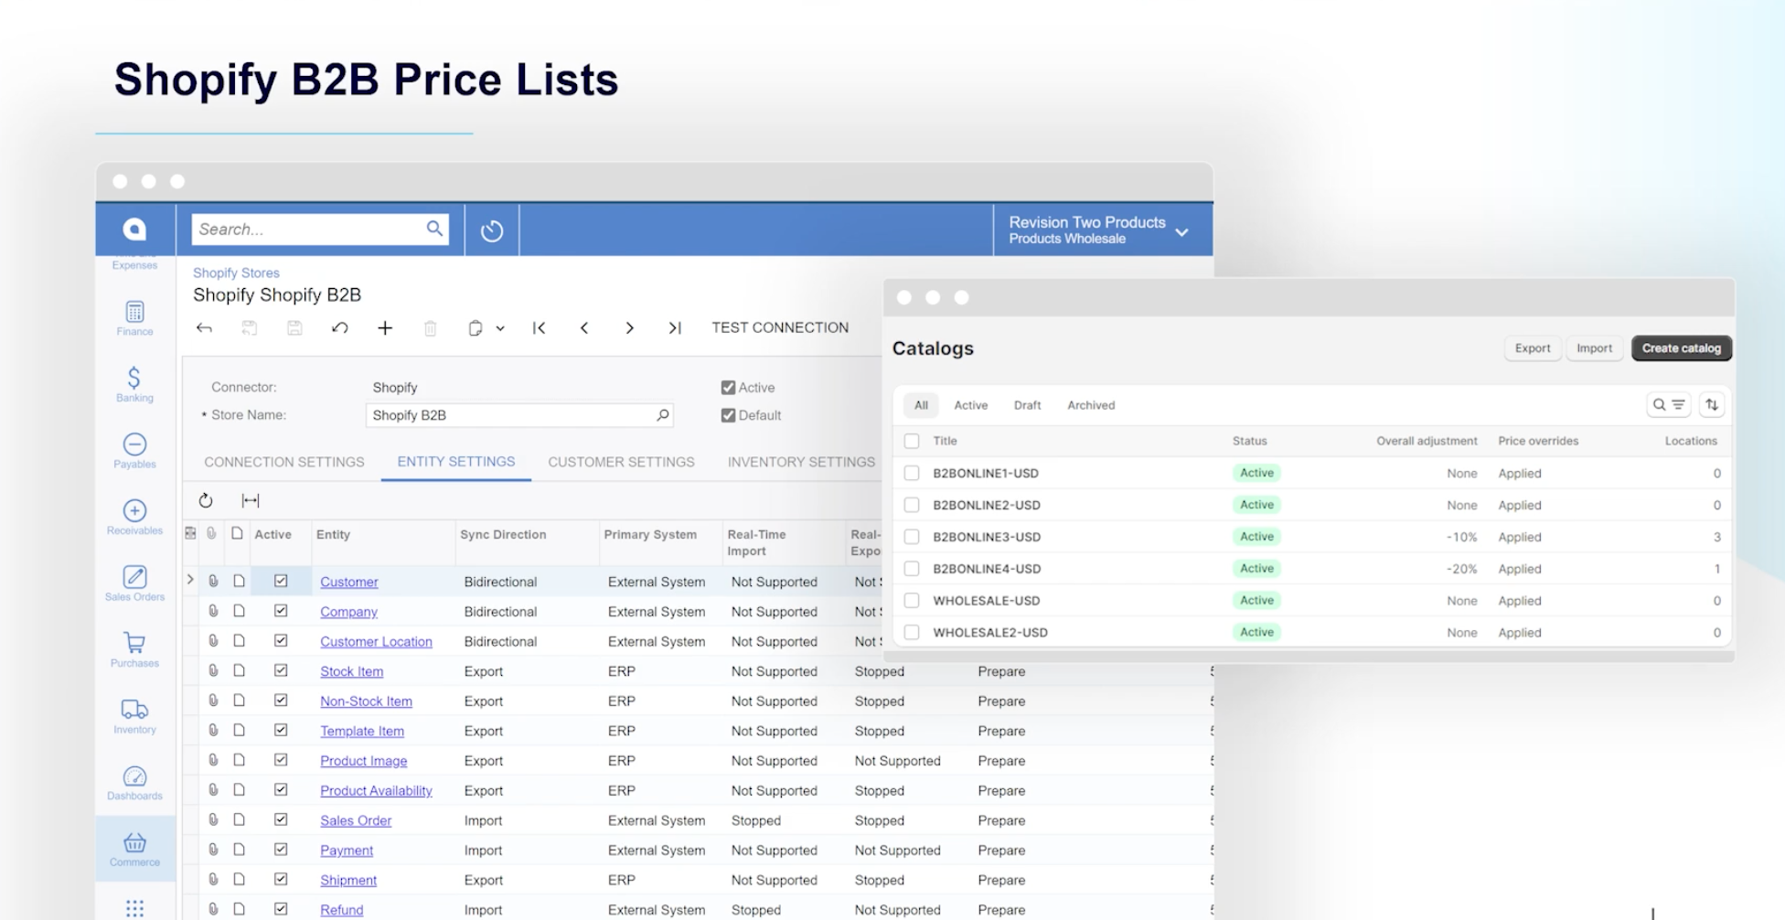The width and height of the screenshot is (1785, 920).
Task: Toggle the Active store checkbox
Action: tap(728, 388)
